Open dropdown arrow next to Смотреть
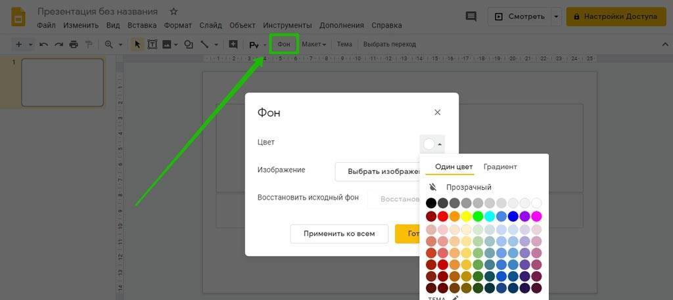 (557, 16)
